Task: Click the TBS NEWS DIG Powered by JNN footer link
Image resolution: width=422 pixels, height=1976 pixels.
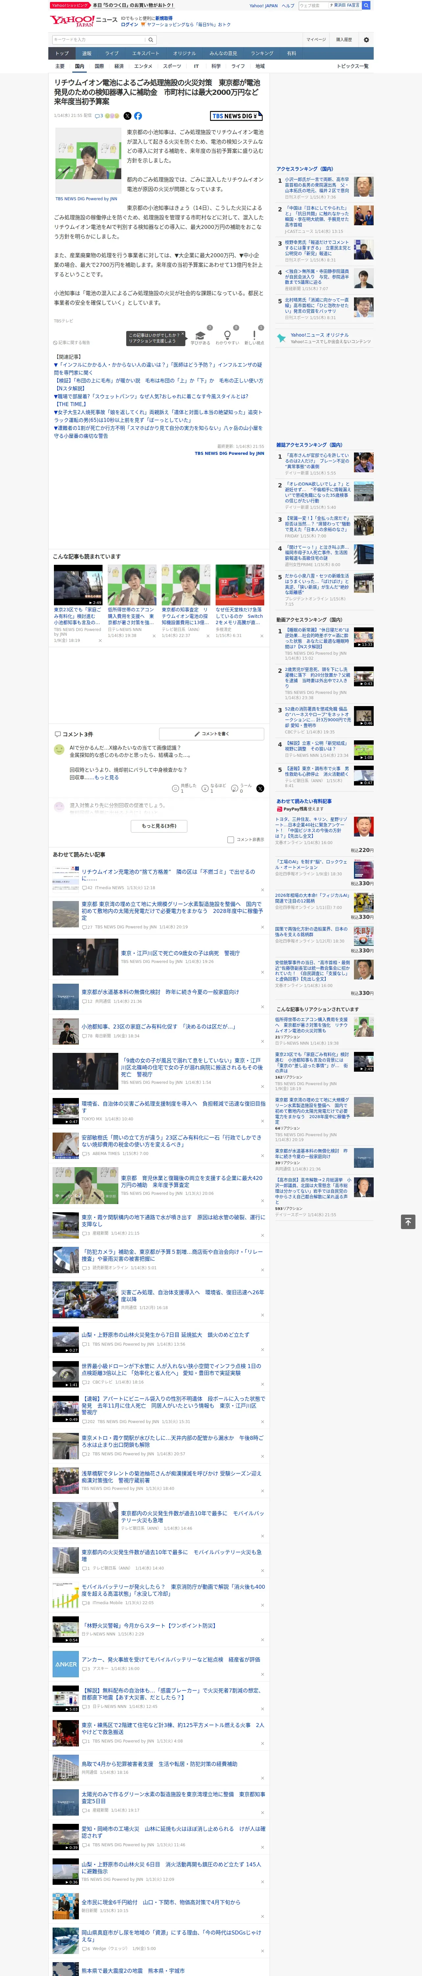Action: pyautogui.click(x=229, y=453)
